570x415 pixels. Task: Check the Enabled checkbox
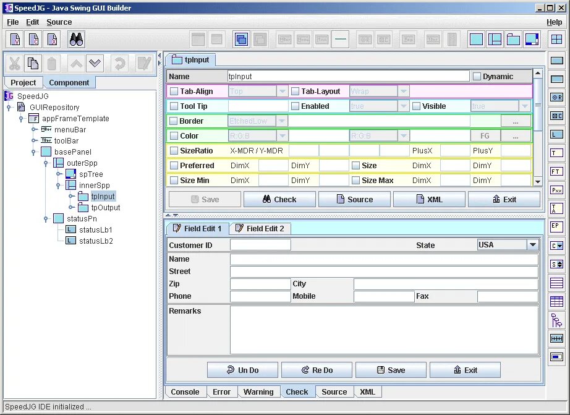[x=295, y=106]
